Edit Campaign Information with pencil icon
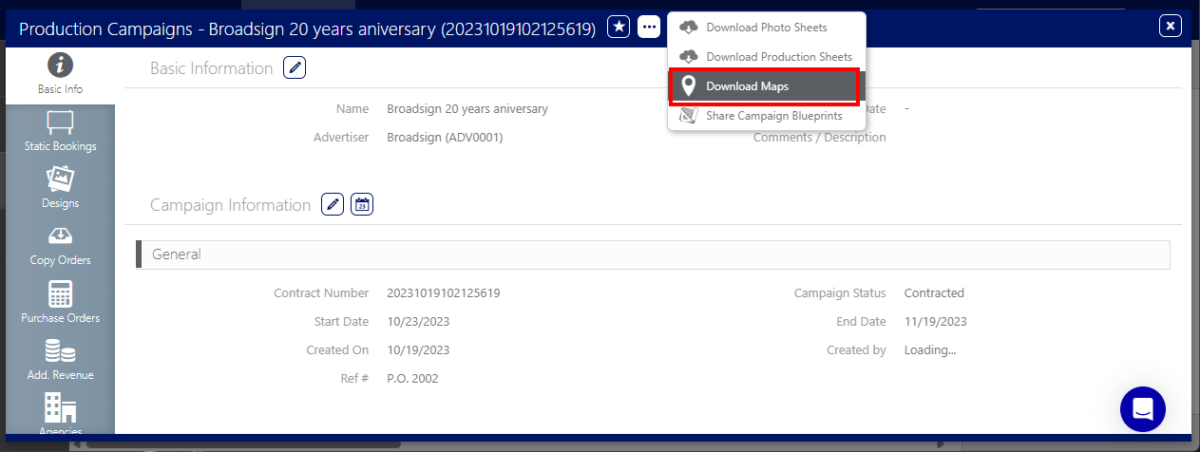Screen dimensions: 1200x452 tap(333, 204)
